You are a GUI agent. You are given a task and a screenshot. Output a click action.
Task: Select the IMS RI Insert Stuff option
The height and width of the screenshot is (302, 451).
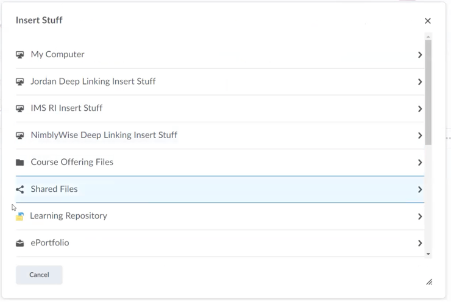pos(220,108)
